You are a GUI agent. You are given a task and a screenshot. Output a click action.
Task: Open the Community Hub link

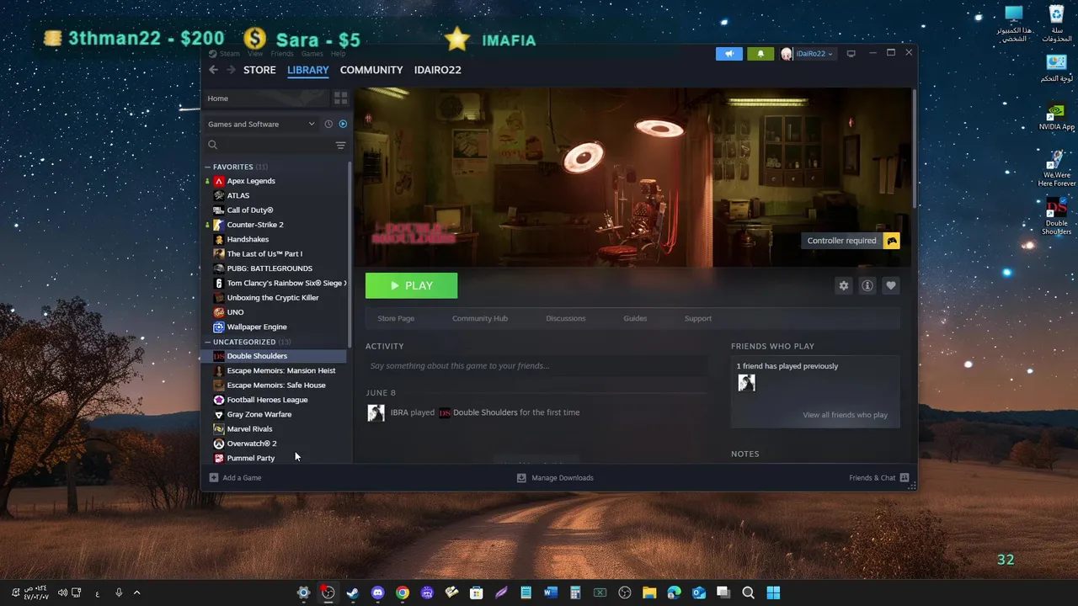pyautogui.click(x=480, y=318)
